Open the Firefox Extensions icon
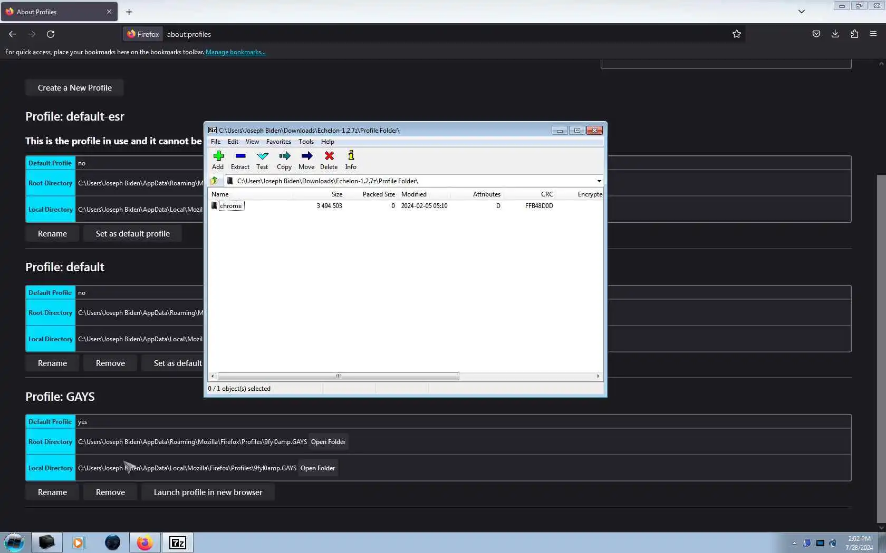 click(854, 34)
